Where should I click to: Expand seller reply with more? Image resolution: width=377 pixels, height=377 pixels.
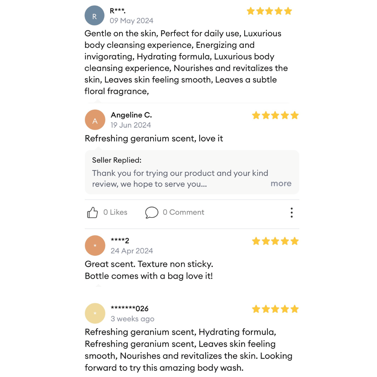click(x=281, y=184)
